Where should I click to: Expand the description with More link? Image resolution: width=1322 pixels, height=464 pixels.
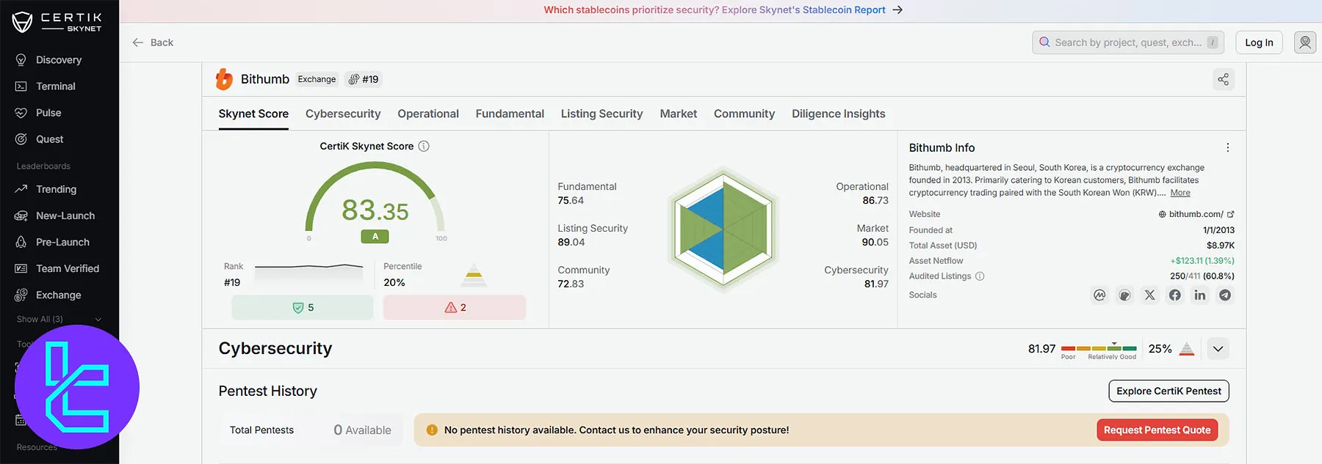tap(1180, 193)
